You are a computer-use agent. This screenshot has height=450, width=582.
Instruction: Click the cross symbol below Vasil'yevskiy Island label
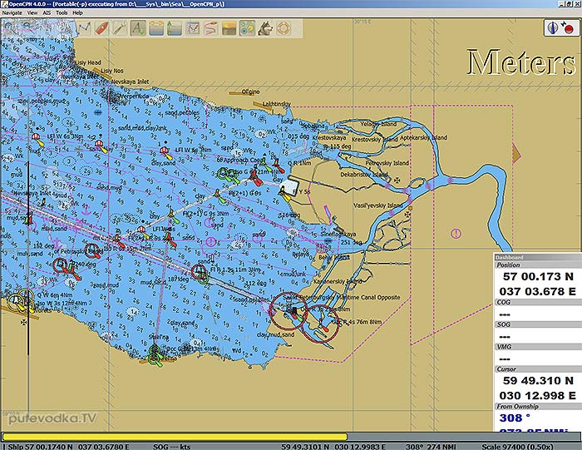pyautogui.click(x=407, y=215)
